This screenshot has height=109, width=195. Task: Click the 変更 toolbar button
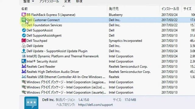pyautogui.click(x=67, y=1)
